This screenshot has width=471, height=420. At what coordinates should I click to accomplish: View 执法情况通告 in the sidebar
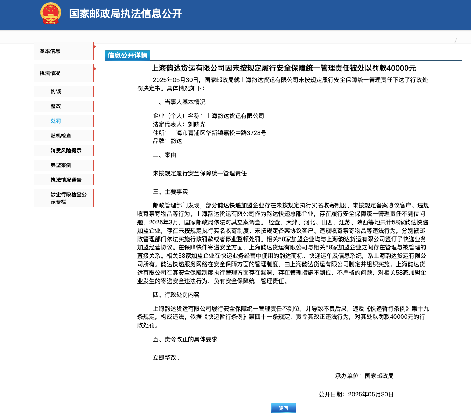coord(66,180)
